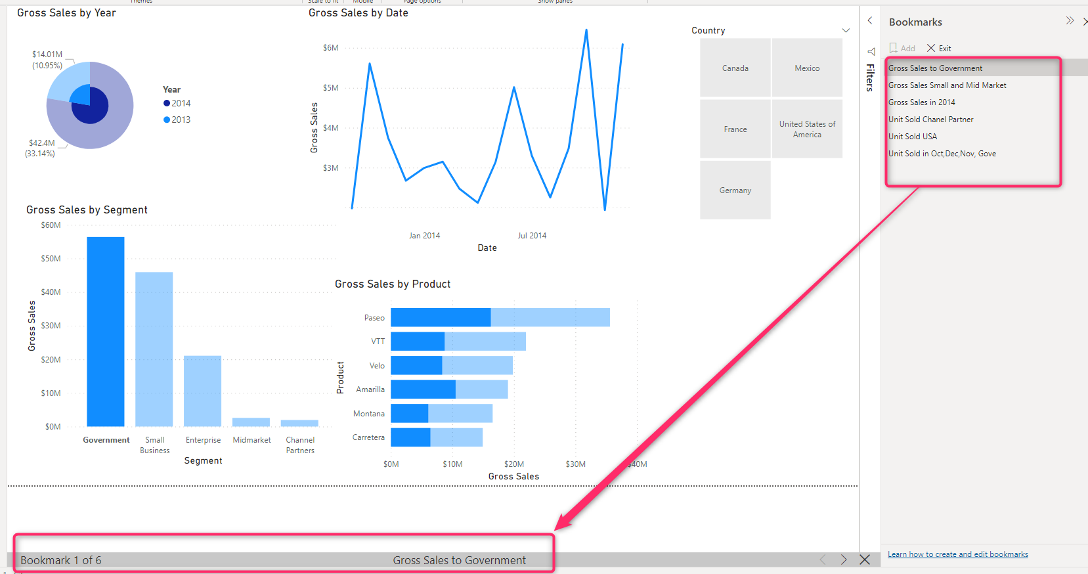Click the Government bar in segment chart
This screenshot has height=574, width=1088.
click(106, 332)
